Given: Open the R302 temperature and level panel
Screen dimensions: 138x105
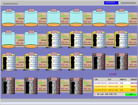Looking at the screenshot, I should 42,19.
